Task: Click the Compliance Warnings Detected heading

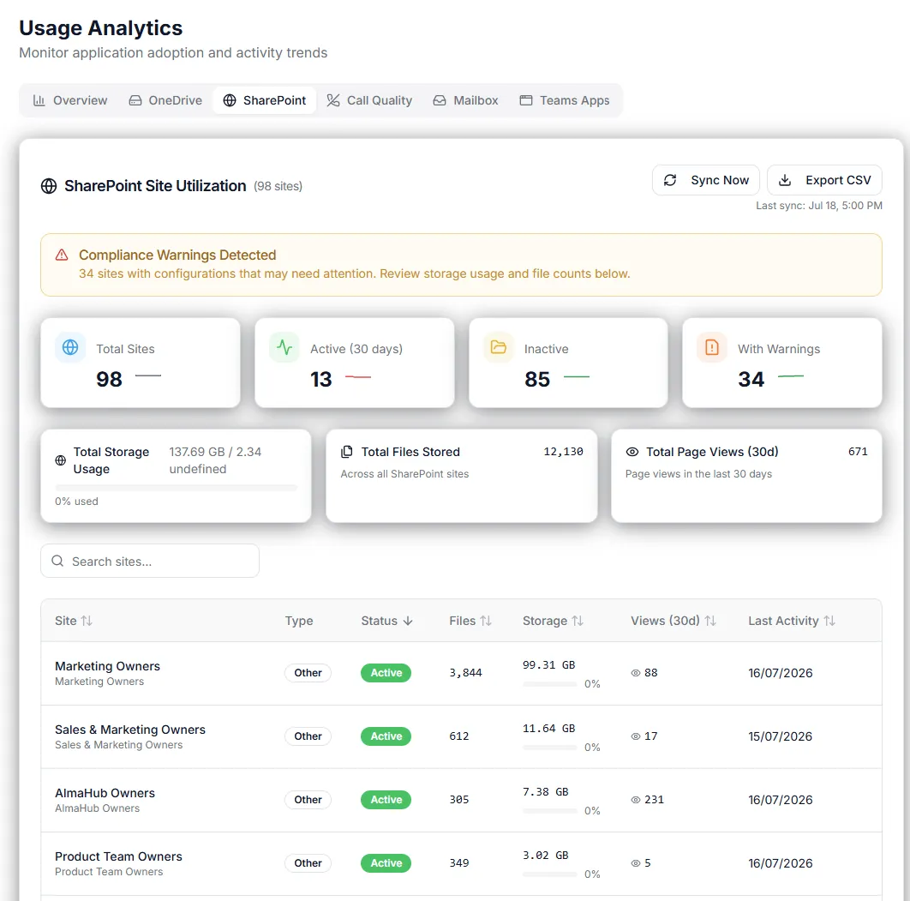Action: point(177,255)
